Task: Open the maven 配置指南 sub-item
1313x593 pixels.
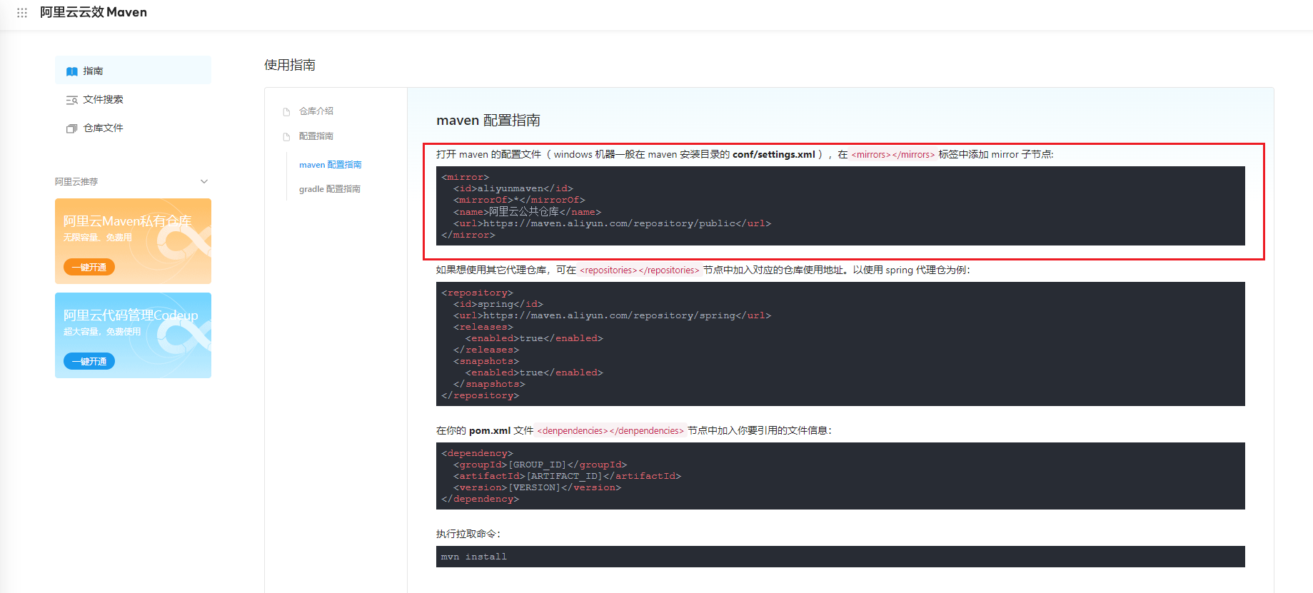Action: (x=330, y=165)
